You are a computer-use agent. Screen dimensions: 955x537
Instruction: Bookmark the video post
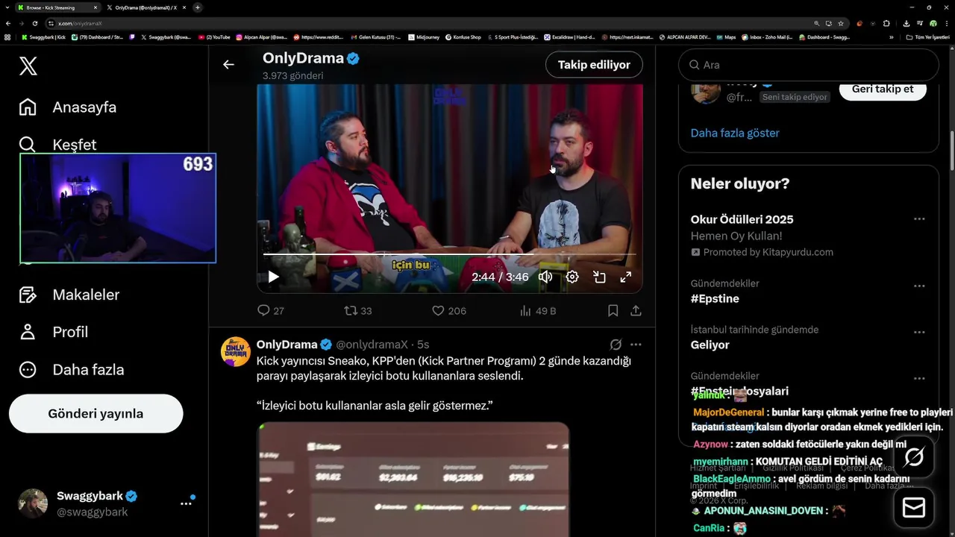[613, 310]
